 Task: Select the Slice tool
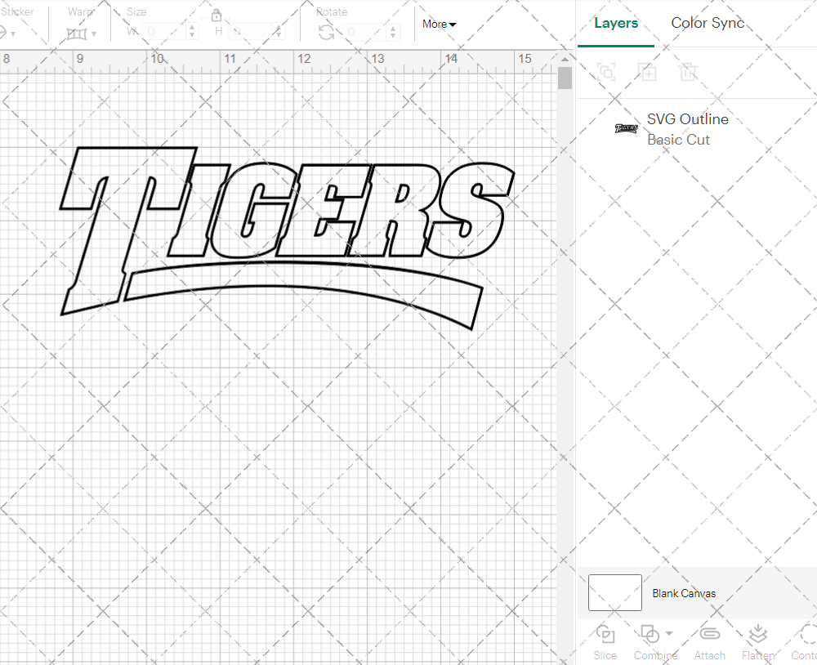click(605, 641)
